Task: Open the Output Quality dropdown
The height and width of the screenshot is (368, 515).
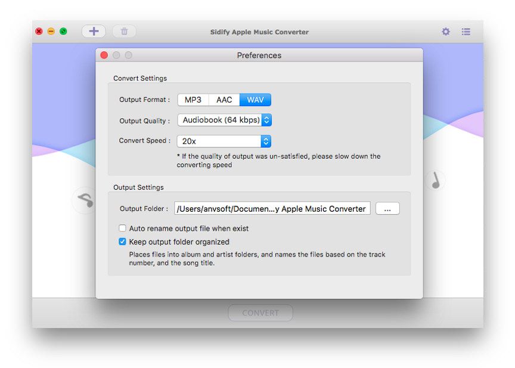Action: pos(224,120)
